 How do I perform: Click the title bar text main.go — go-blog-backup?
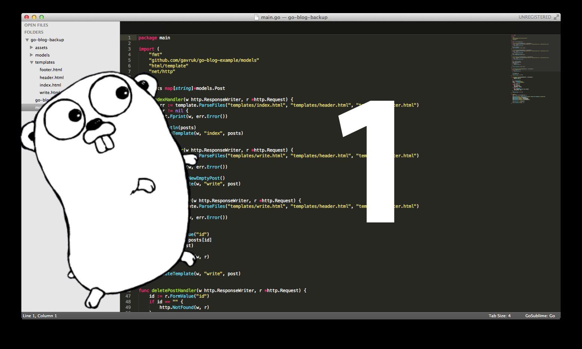(294, 17)
